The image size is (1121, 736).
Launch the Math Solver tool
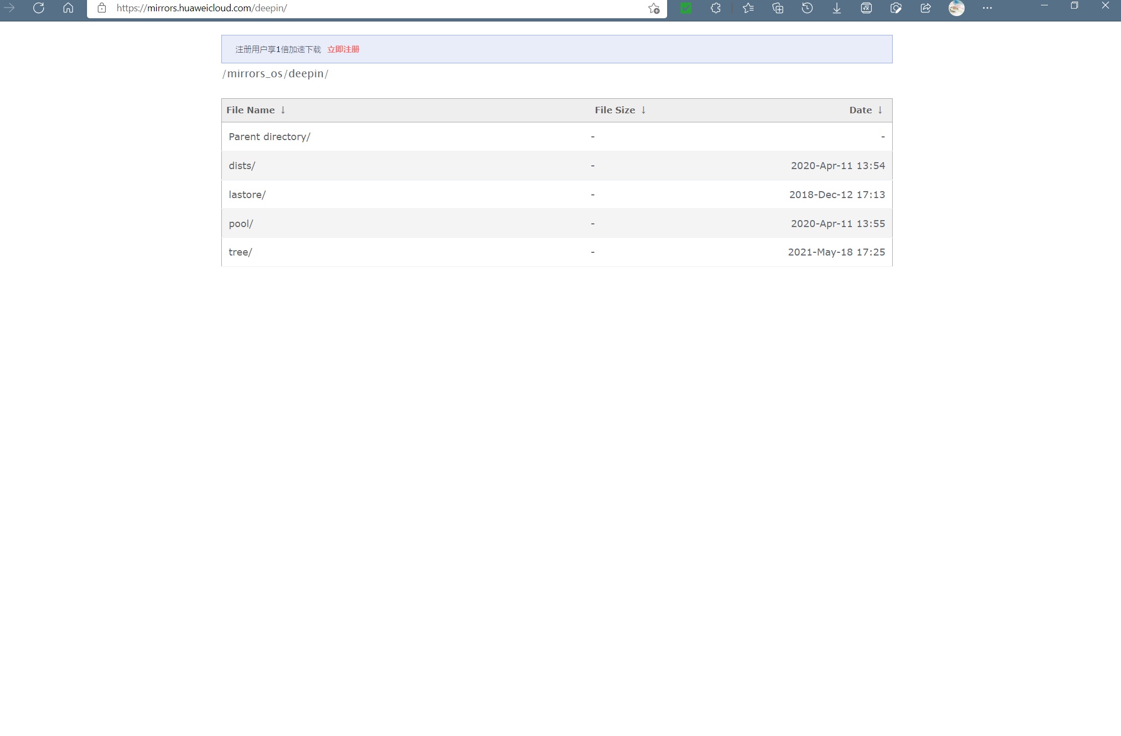pyautogui.click(x=866, y=8)
